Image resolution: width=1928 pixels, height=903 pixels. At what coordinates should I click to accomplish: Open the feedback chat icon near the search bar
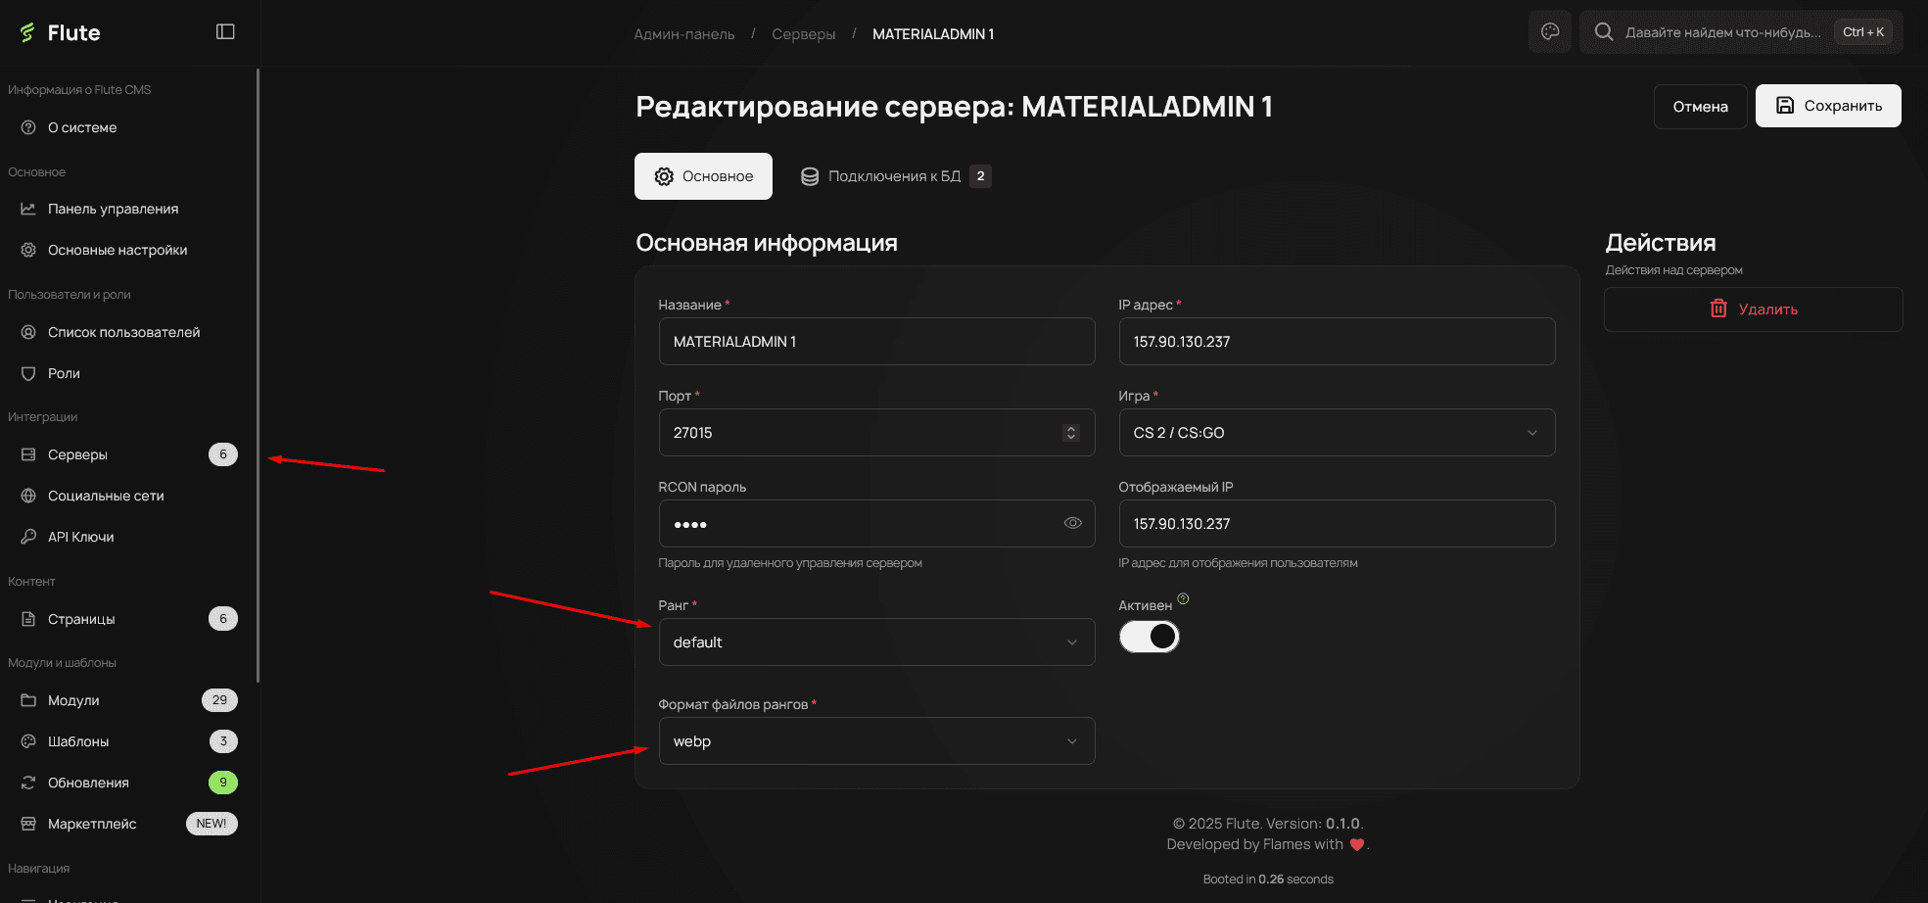(x=1550, y=31)
